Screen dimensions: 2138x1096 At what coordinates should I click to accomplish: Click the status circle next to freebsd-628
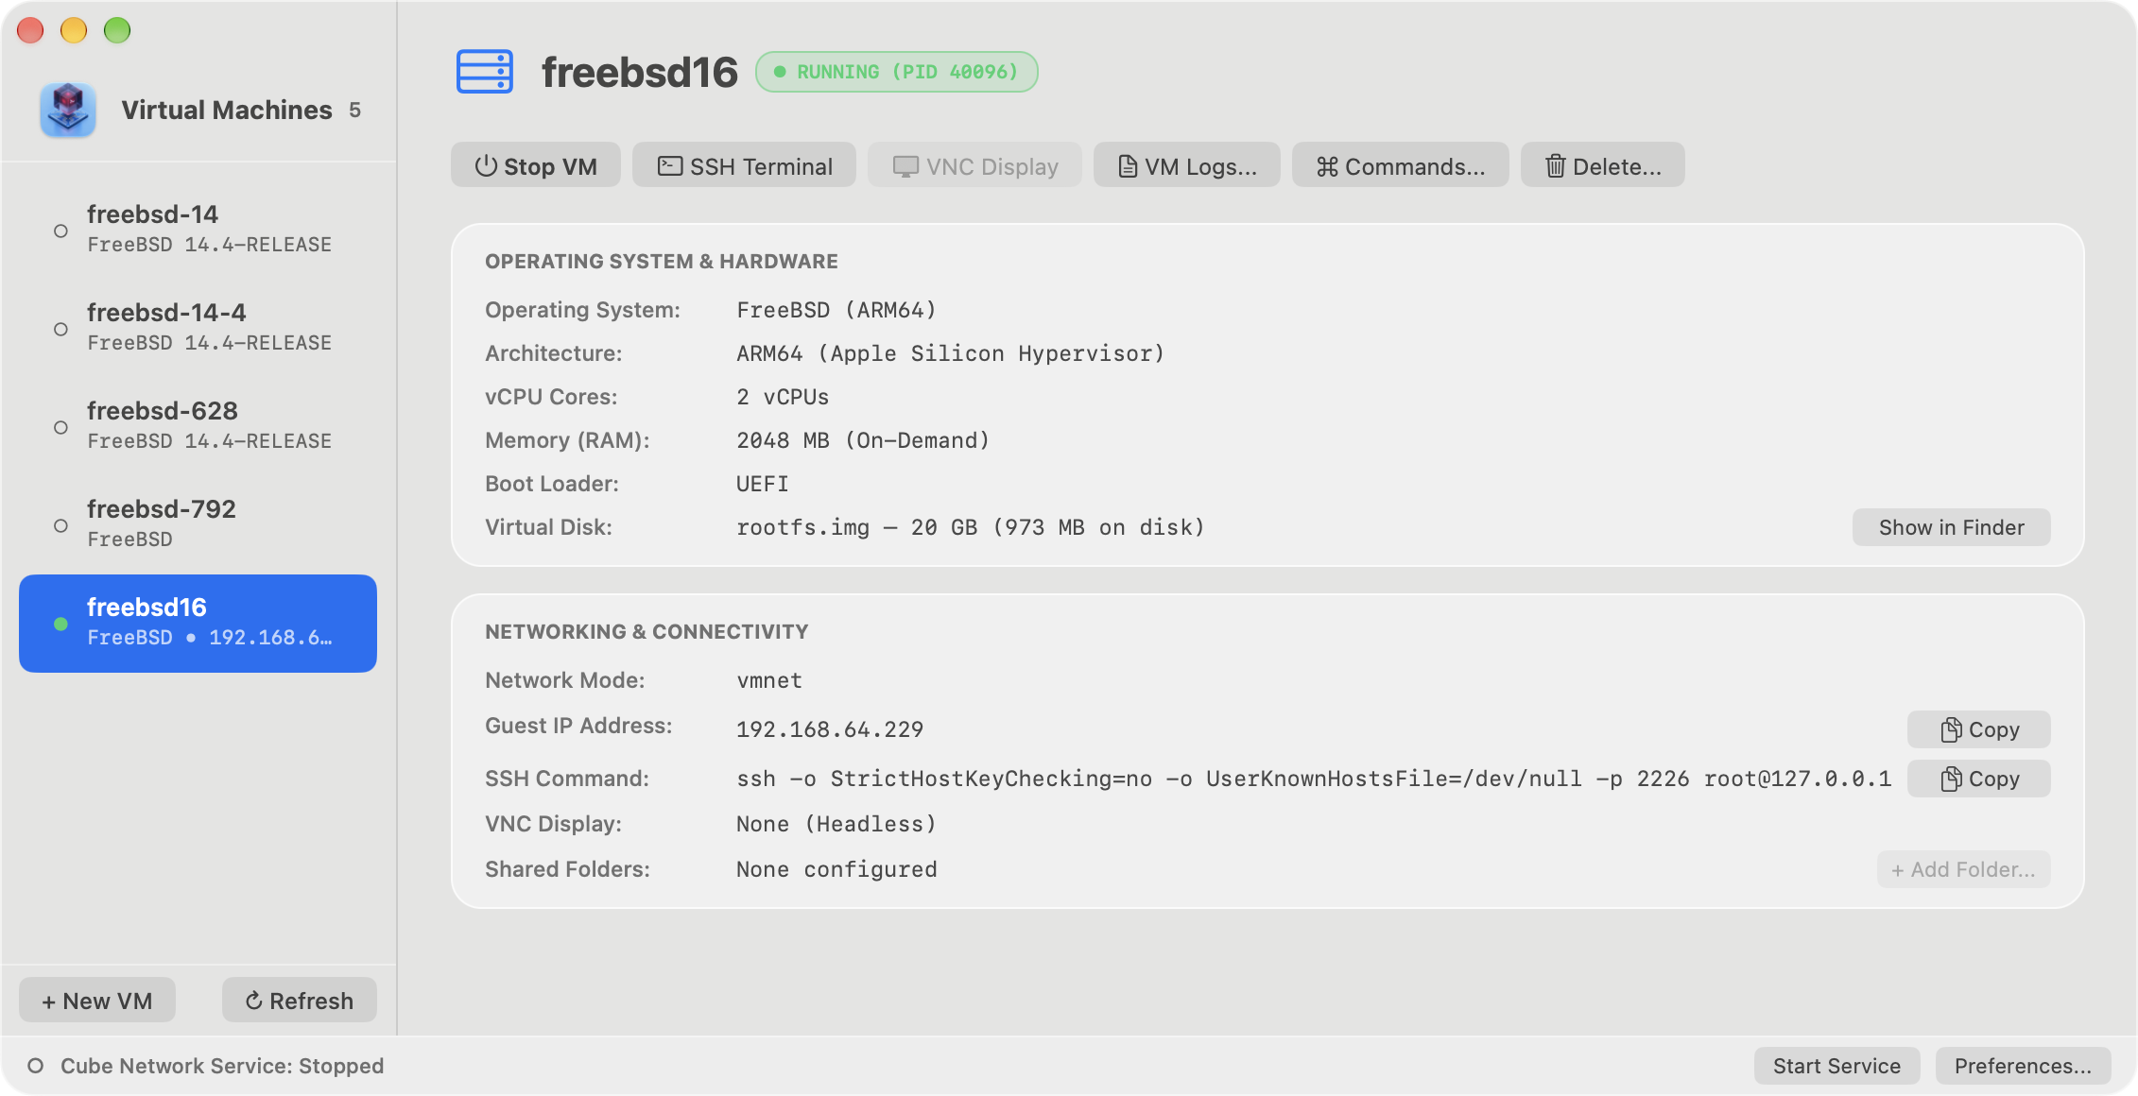coord(60,427)
